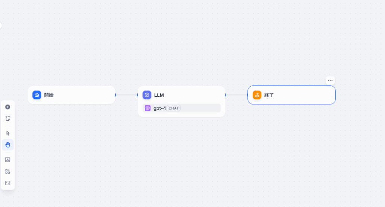The image size is (385, 207).
Task: Select the LLM node title
Action: tap(159, 95)
